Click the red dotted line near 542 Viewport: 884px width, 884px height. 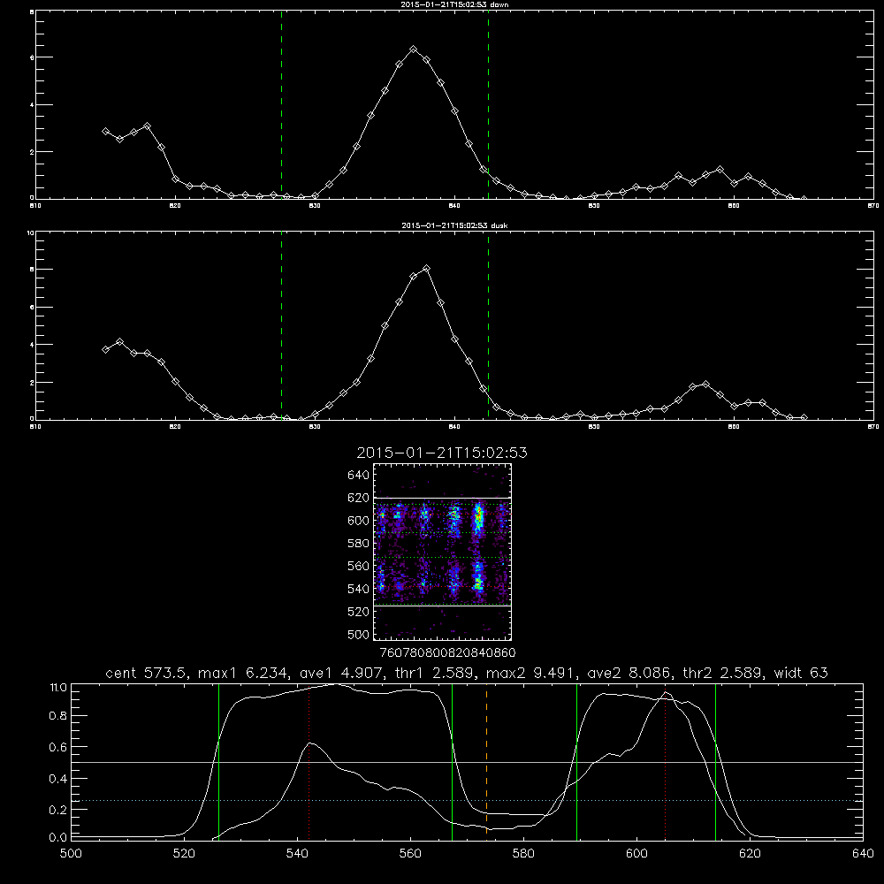(309, 761)
